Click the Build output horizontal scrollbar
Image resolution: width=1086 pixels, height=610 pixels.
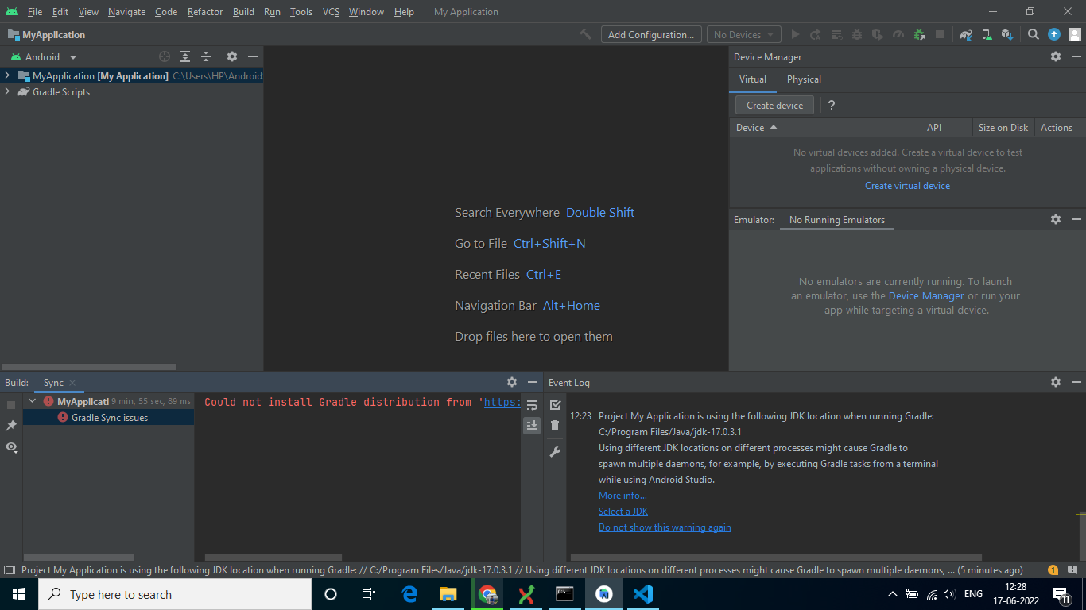click(x=273, y=558)
